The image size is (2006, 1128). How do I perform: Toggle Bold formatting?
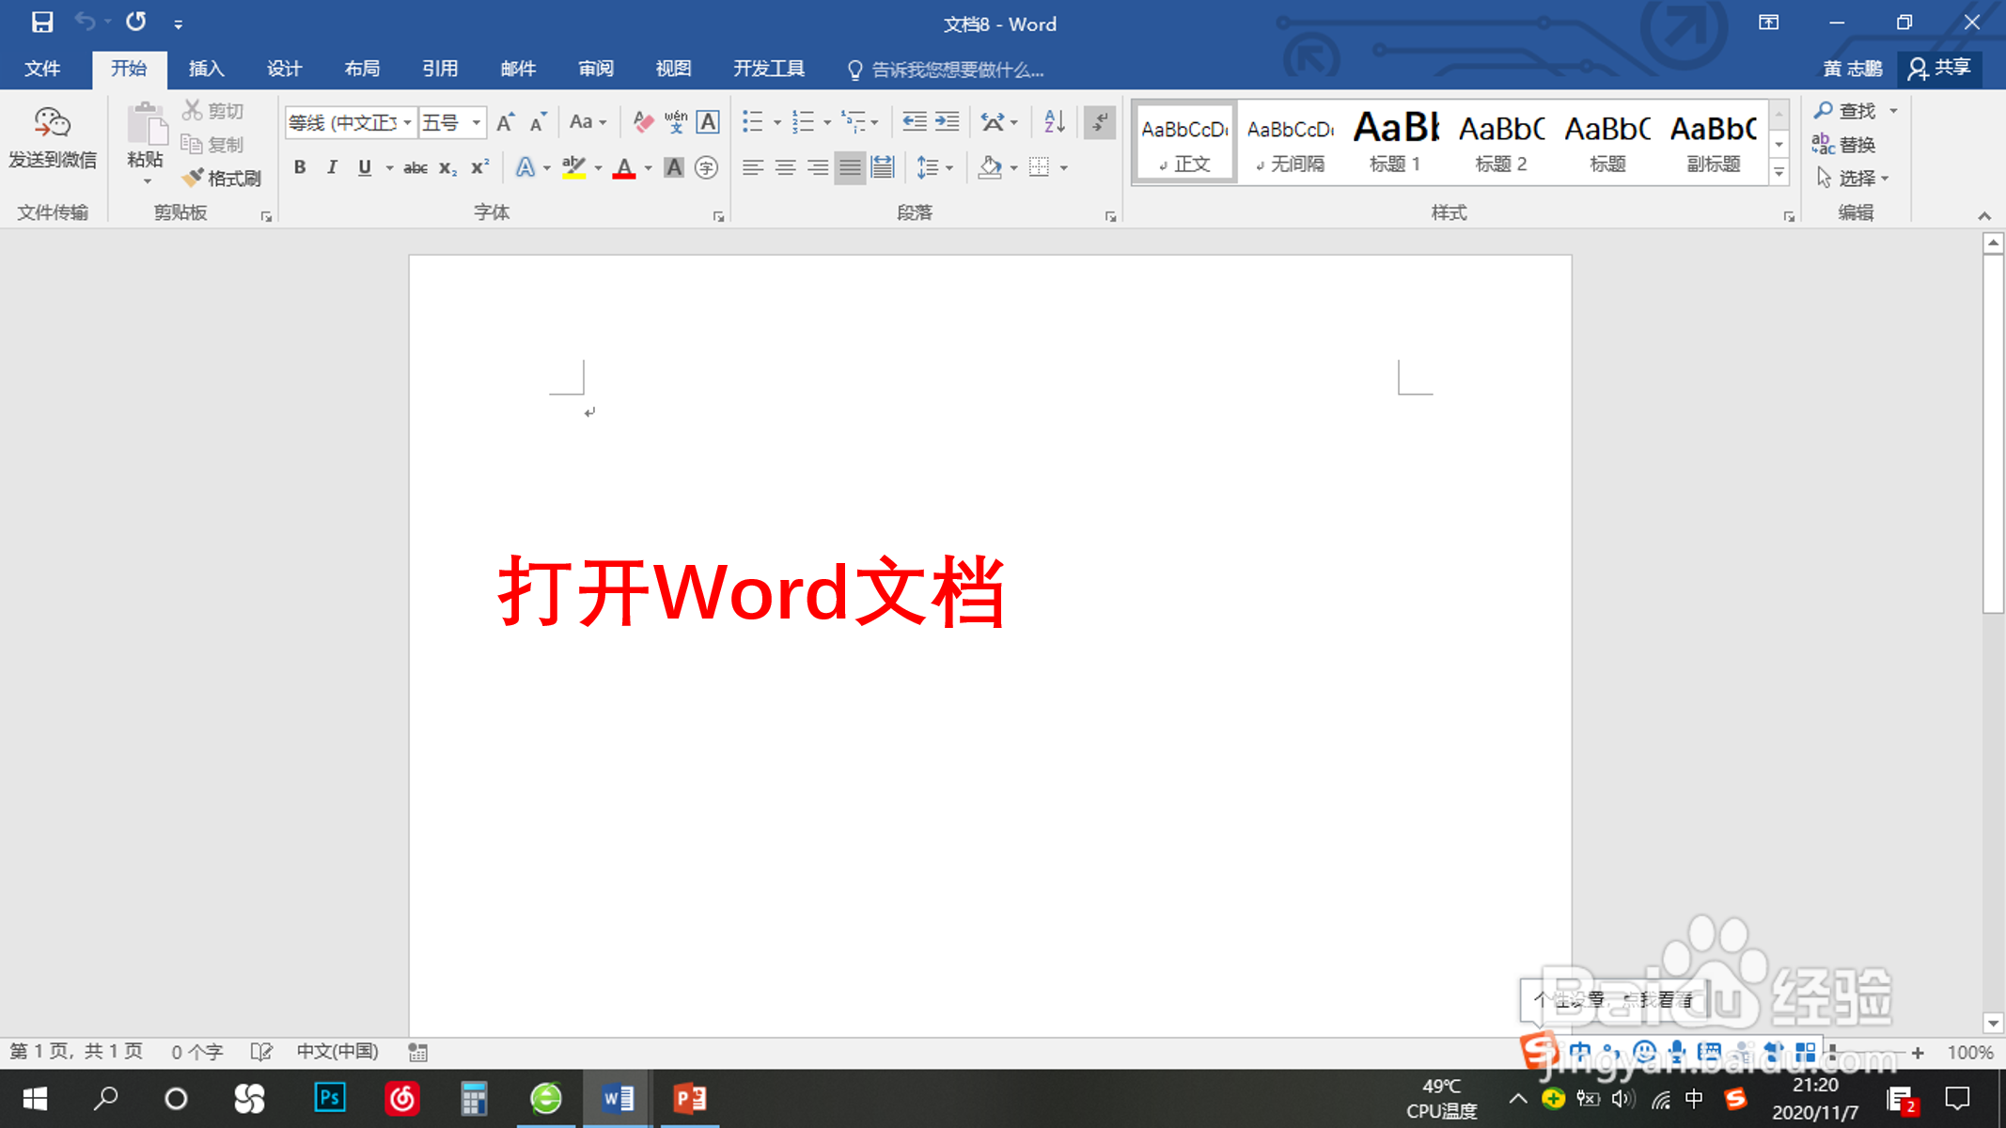click(x=300, y=168)
